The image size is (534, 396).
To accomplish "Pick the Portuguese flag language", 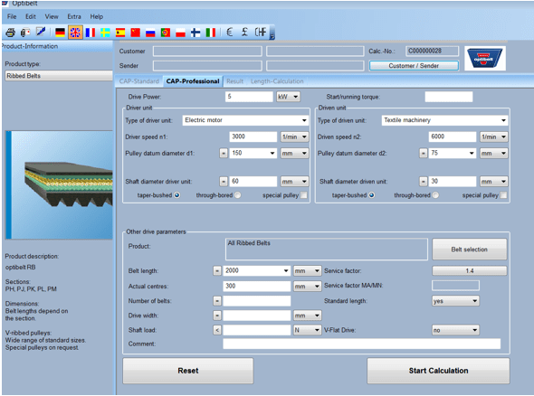I will 166,33.
